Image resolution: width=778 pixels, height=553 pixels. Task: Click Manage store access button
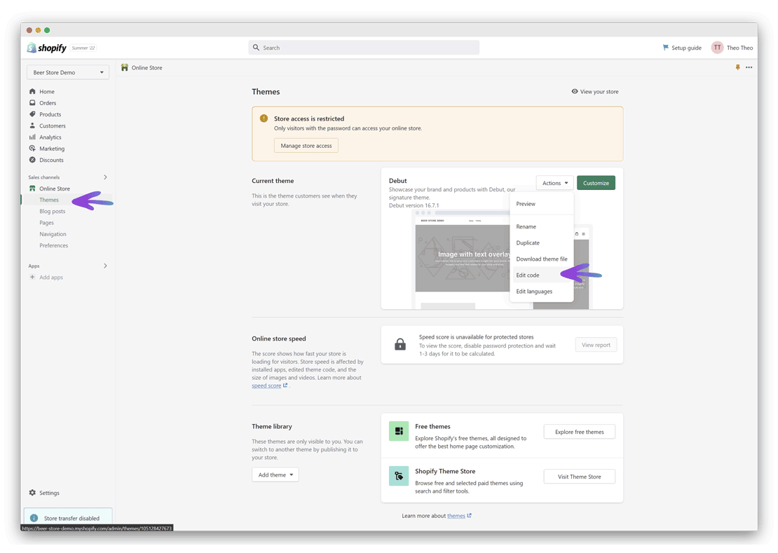pyautogui.click(x=306, y=145)
